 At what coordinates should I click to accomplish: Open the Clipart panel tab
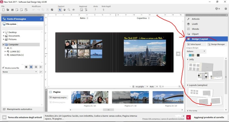click(x=195, y=34)
